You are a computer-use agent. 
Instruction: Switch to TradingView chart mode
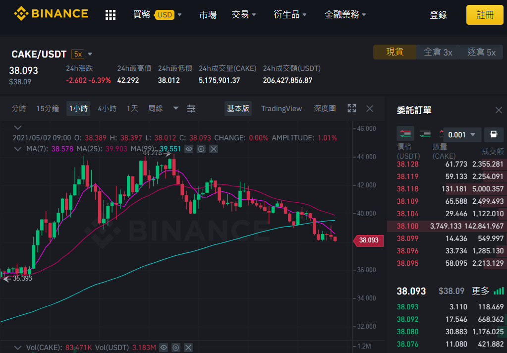coord(282,109)
